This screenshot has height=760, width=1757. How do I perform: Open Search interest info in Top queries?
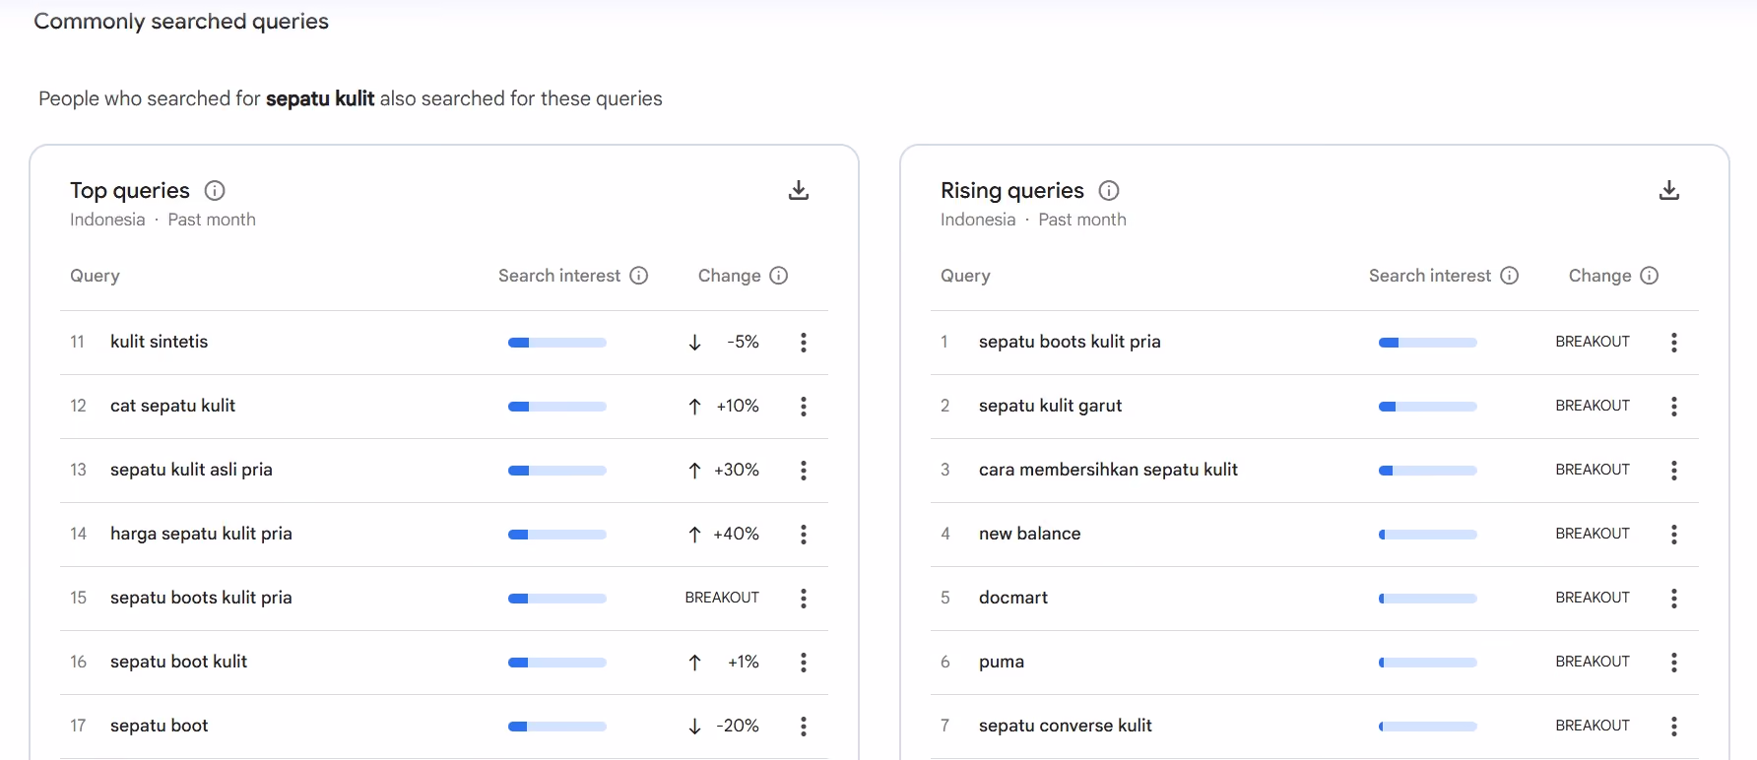coord(639,276)
